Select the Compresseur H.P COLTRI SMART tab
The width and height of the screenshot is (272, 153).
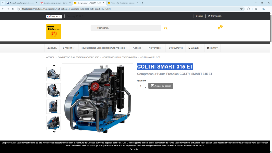coord(89,3)
